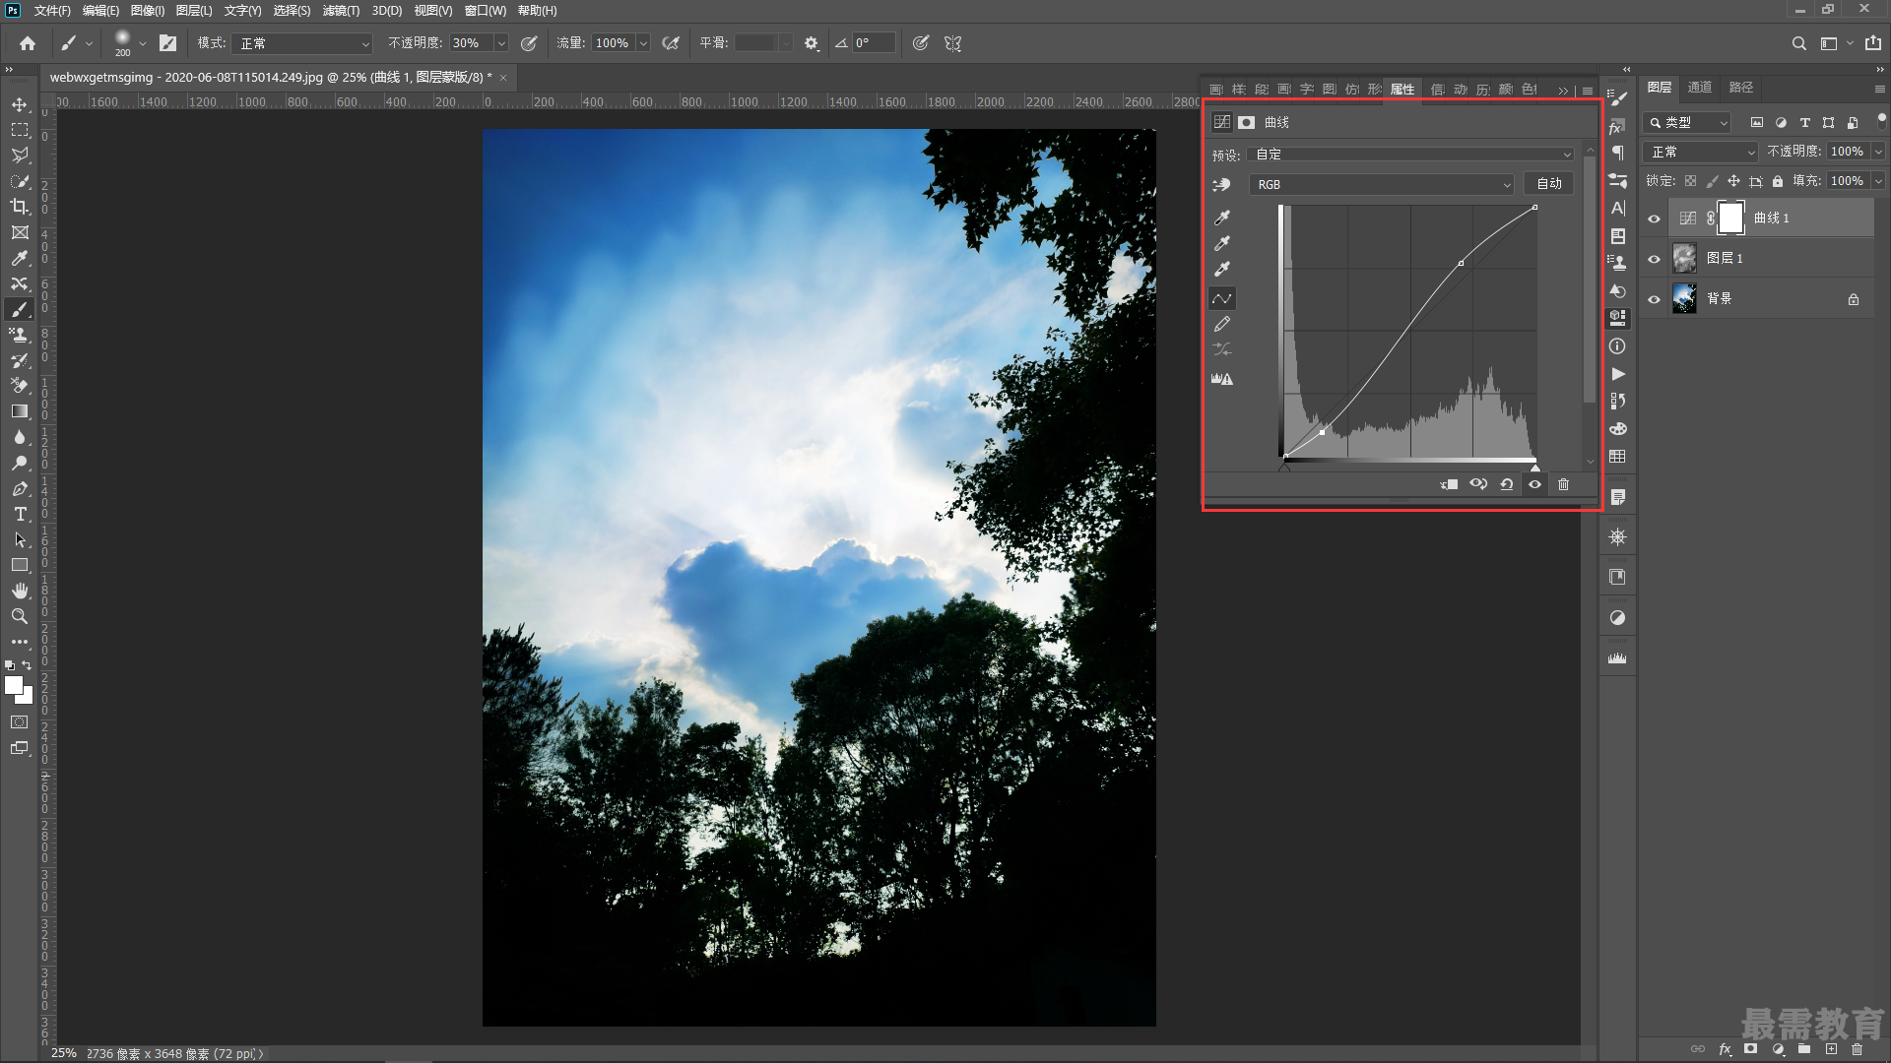
Task: Select the Polygonal Lasso tool
Action: coord(20,156)
